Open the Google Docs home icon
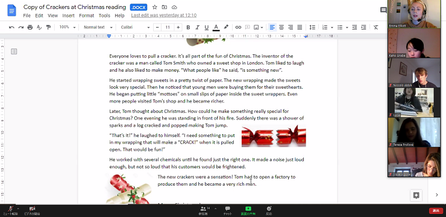Screen dimensions: 446x217 coord(11,11)
